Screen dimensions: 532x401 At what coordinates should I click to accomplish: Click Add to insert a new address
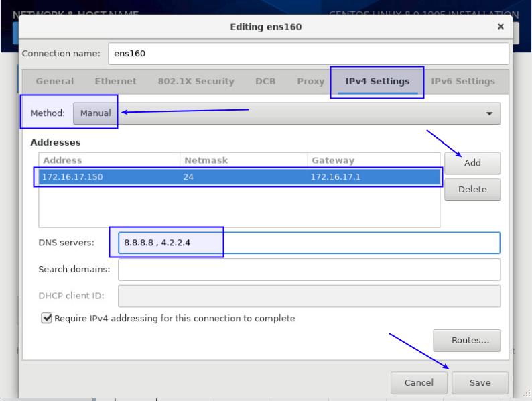472,163
